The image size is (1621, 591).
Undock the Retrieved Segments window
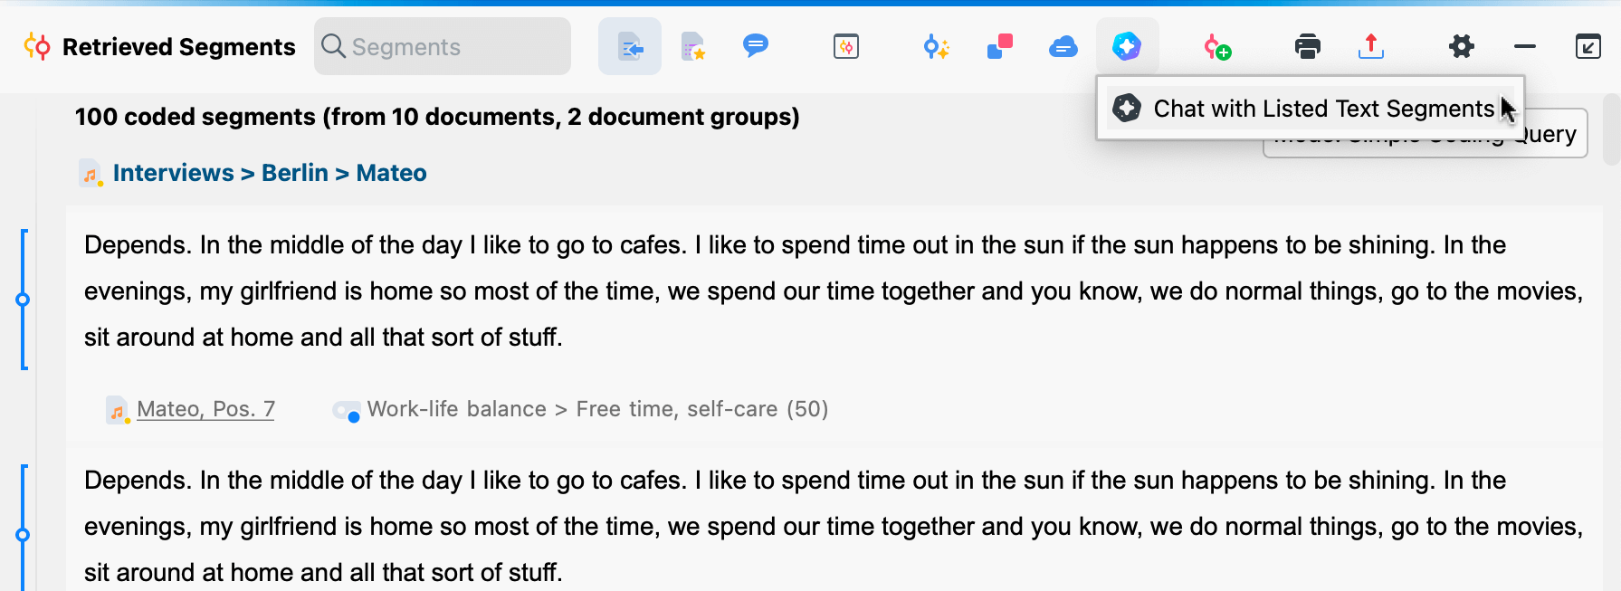(1588, 46)
